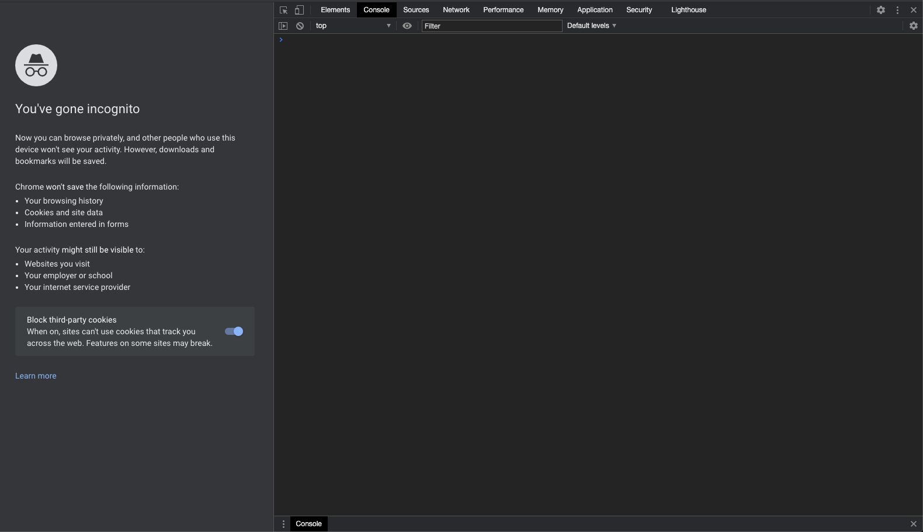The image size is (923, 532).
Task: Open the Application tab
Action: pyautogui.click(x=595, y=10)
